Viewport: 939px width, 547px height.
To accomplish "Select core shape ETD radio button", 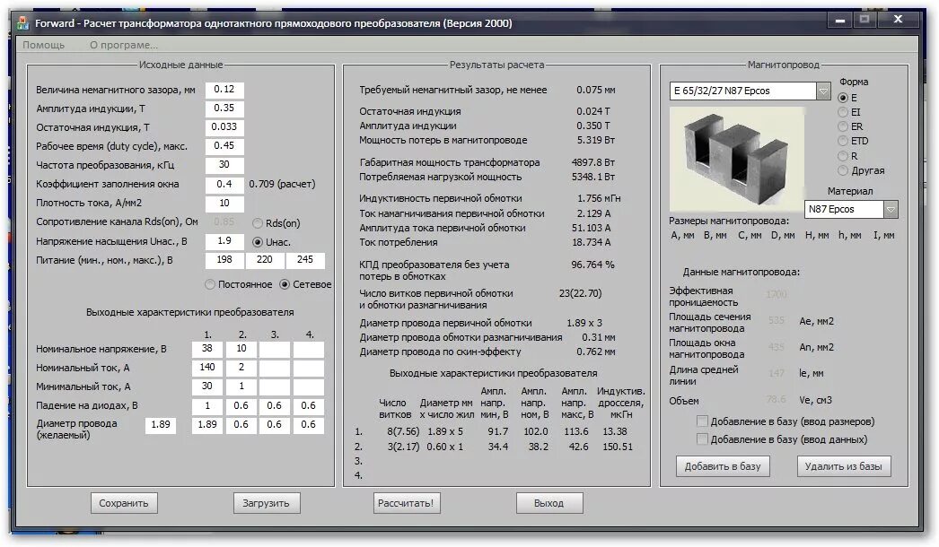I will coord(843,142).
